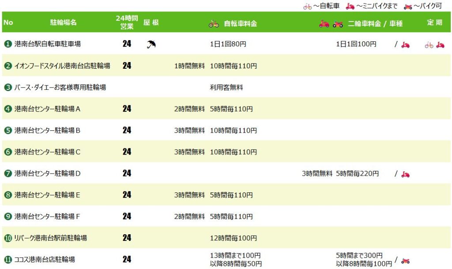
Task: Click the scooter icon in row 1's 定期 column
Action: [x=440, y=44]
